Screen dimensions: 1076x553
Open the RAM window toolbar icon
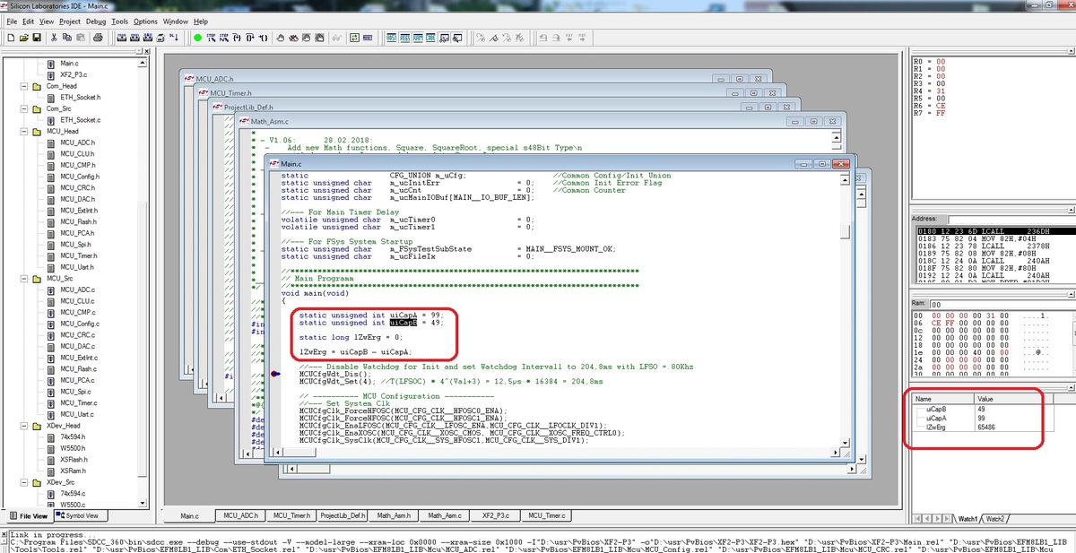[419, 38]
